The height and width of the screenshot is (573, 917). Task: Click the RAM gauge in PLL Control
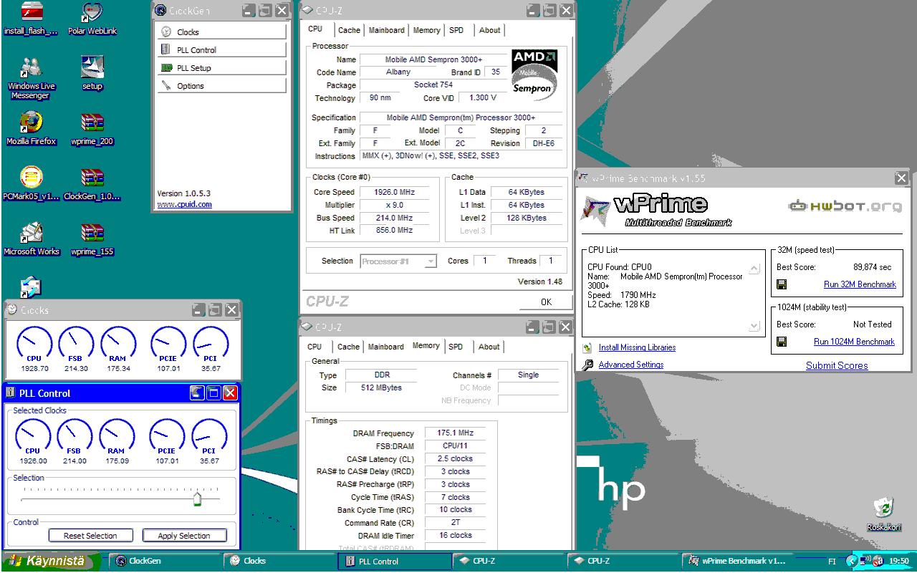pos(116,438)
